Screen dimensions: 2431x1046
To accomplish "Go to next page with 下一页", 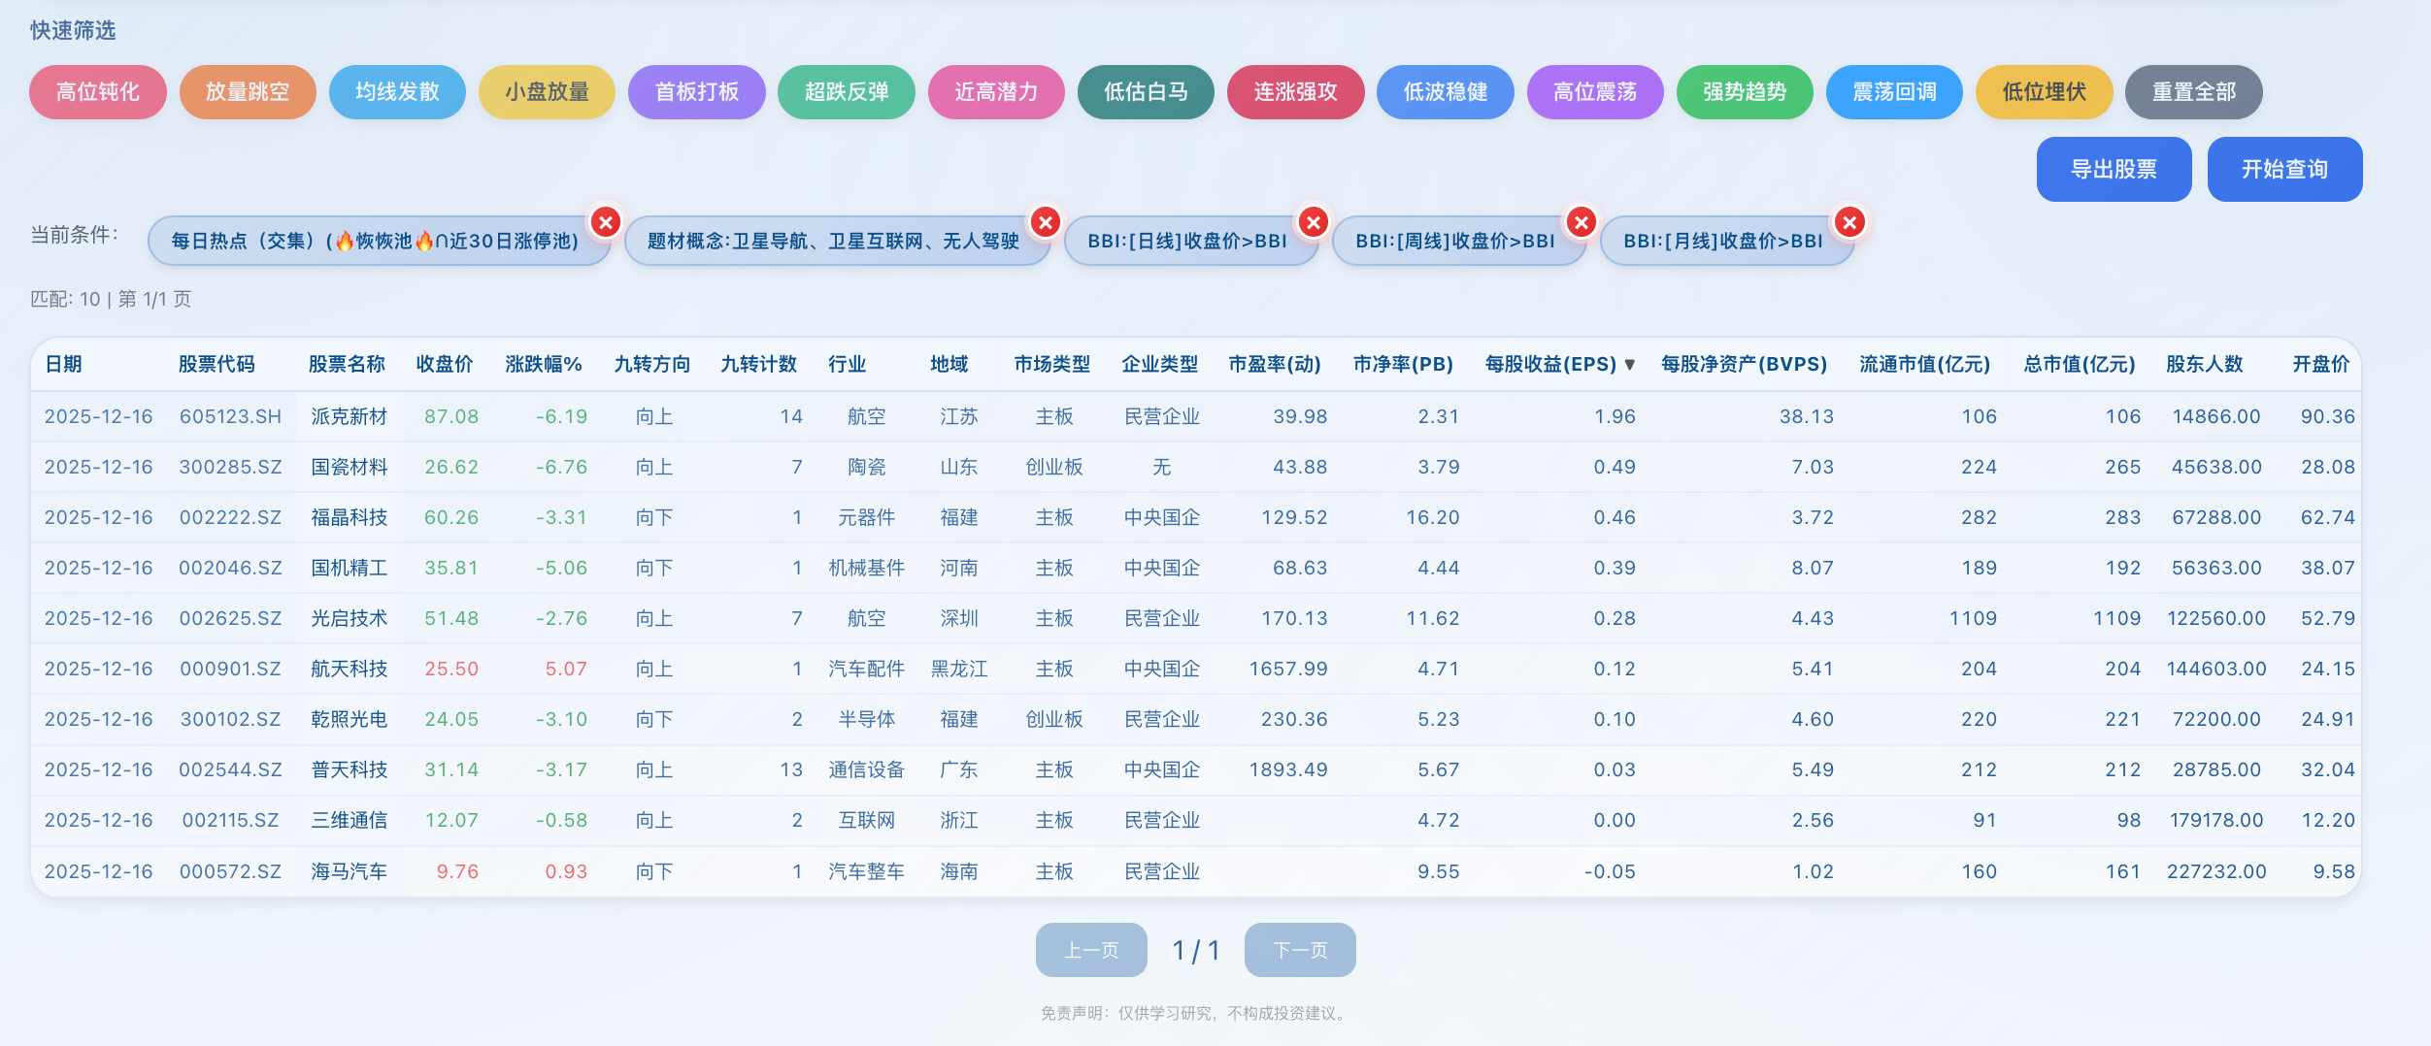I will click(x=1299, y=950).
